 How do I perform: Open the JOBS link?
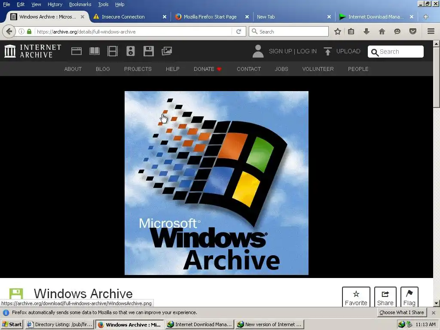coord(281,69)
